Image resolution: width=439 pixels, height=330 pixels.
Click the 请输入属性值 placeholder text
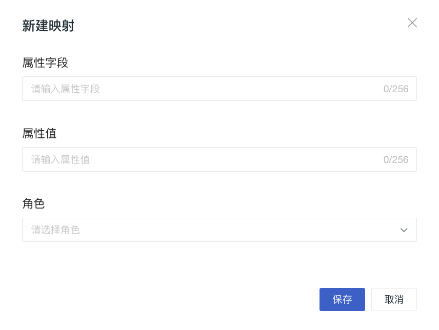point(61,159)
